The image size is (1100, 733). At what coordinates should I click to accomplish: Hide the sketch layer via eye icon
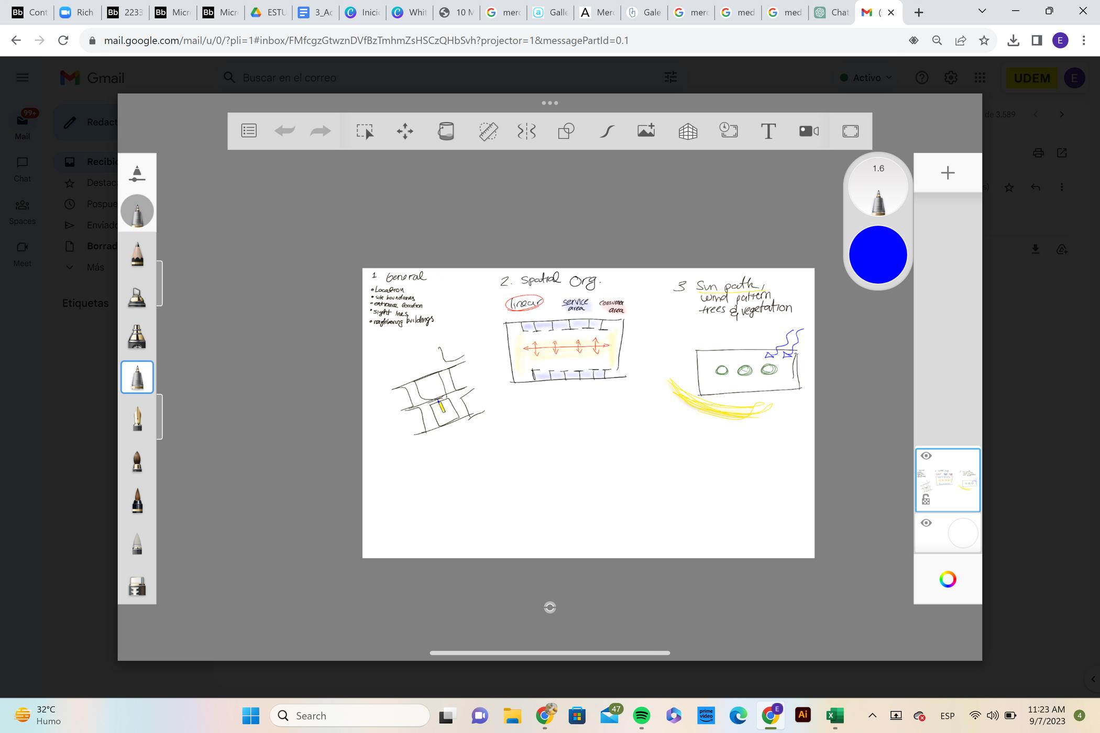[926, 456]
